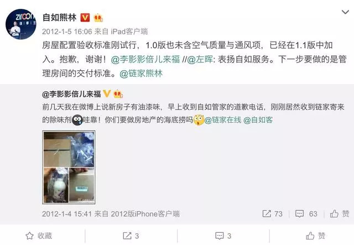The width and height of the screenshot is (354, 245).
Task: Open the bottom comment icon showing 3
Action: [223, 236]
